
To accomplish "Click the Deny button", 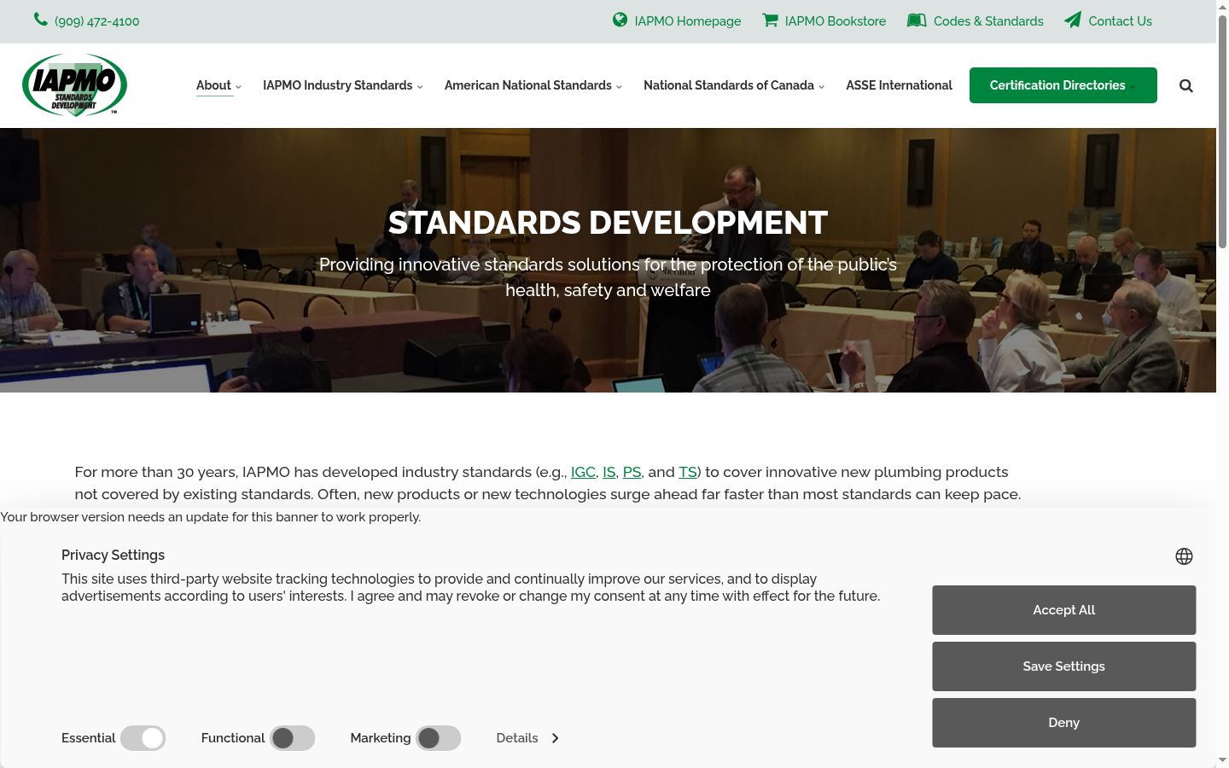I will pos(1063,723).
